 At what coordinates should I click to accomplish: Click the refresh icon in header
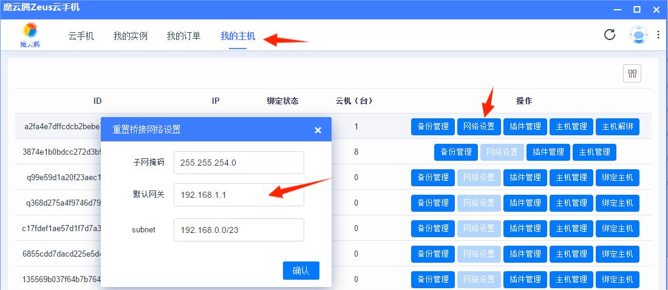coord(610,35)
